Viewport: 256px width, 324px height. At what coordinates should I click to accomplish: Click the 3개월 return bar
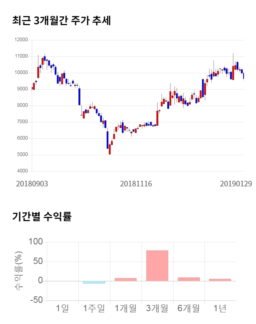157,266
